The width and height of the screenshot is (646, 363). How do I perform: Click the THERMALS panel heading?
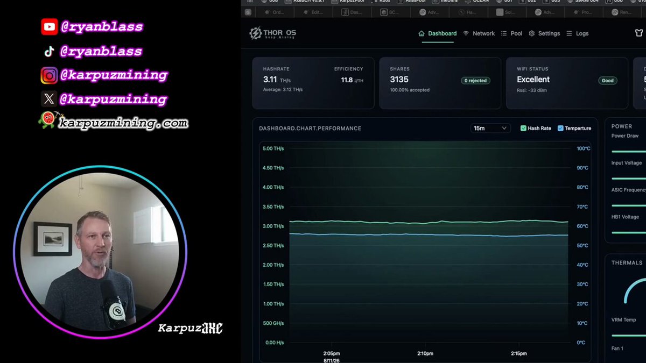pos(627,263)
